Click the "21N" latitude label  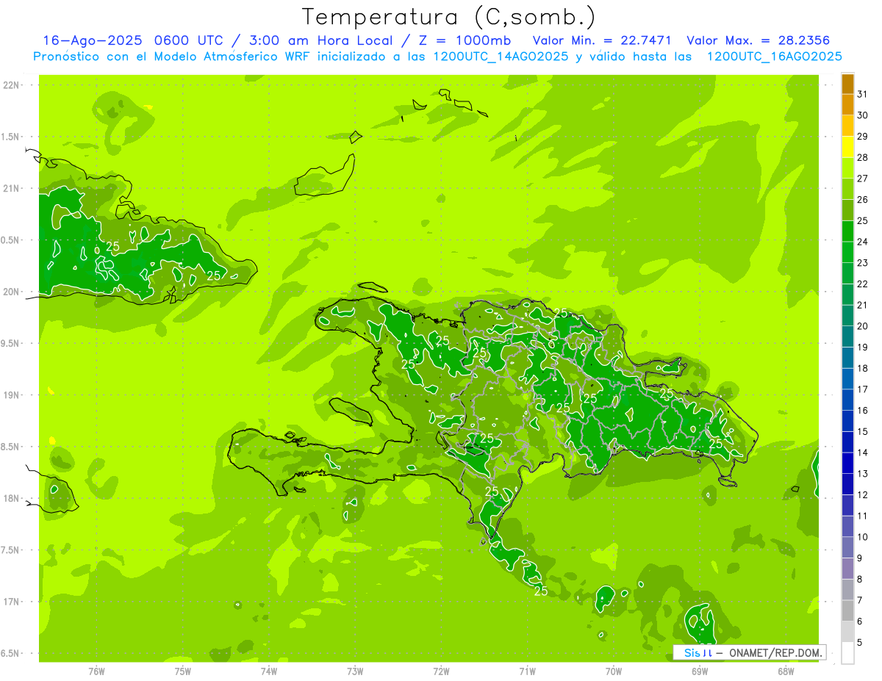point(10,189)
